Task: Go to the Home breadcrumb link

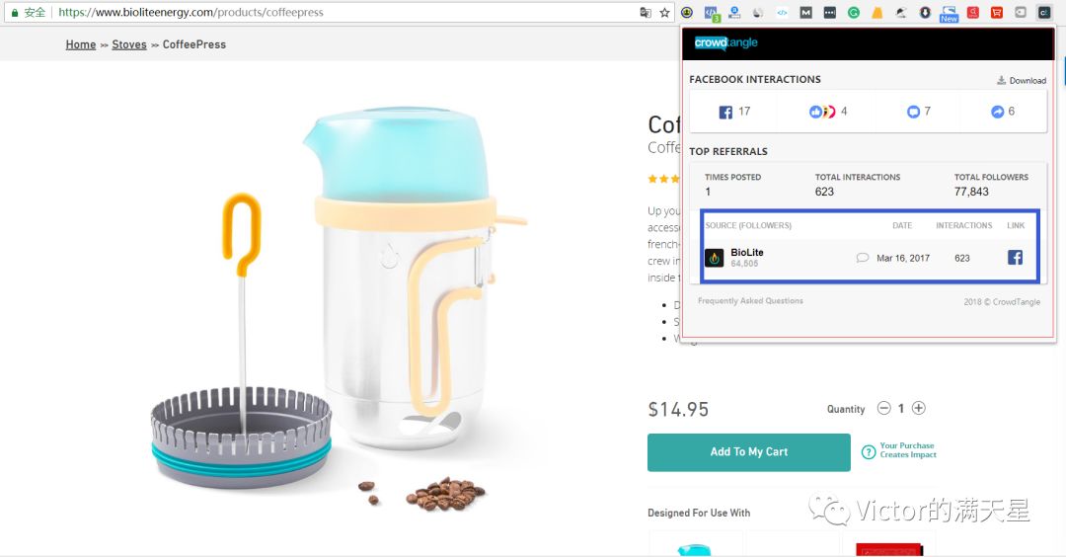Action: pyautogui.click(x=81, y=44)
